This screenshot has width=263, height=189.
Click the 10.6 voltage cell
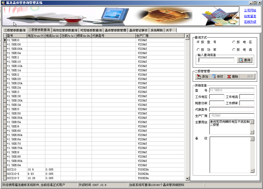pyautogui.click(x=36, y=169)
